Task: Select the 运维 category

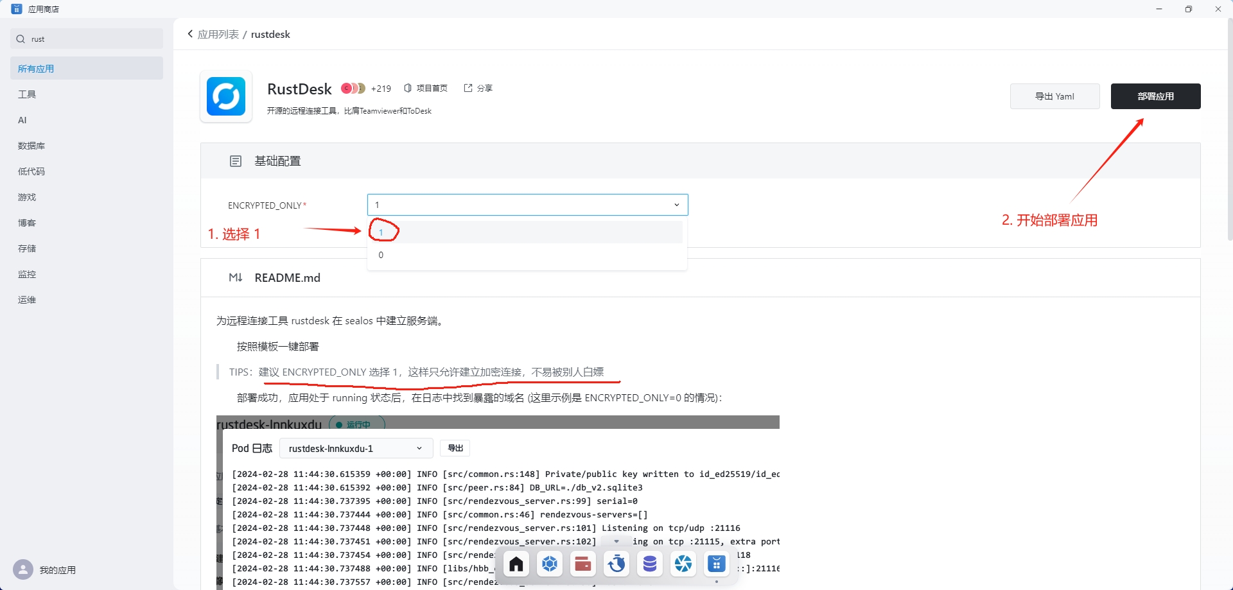Action: (87, 300)
